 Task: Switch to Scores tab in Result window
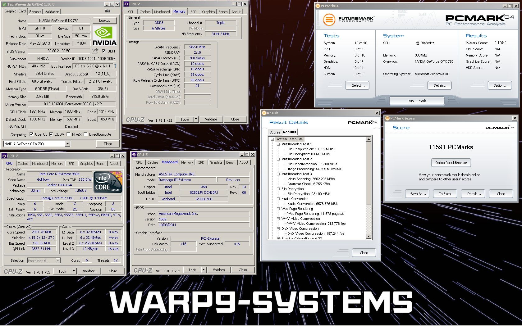click(275, 132)
